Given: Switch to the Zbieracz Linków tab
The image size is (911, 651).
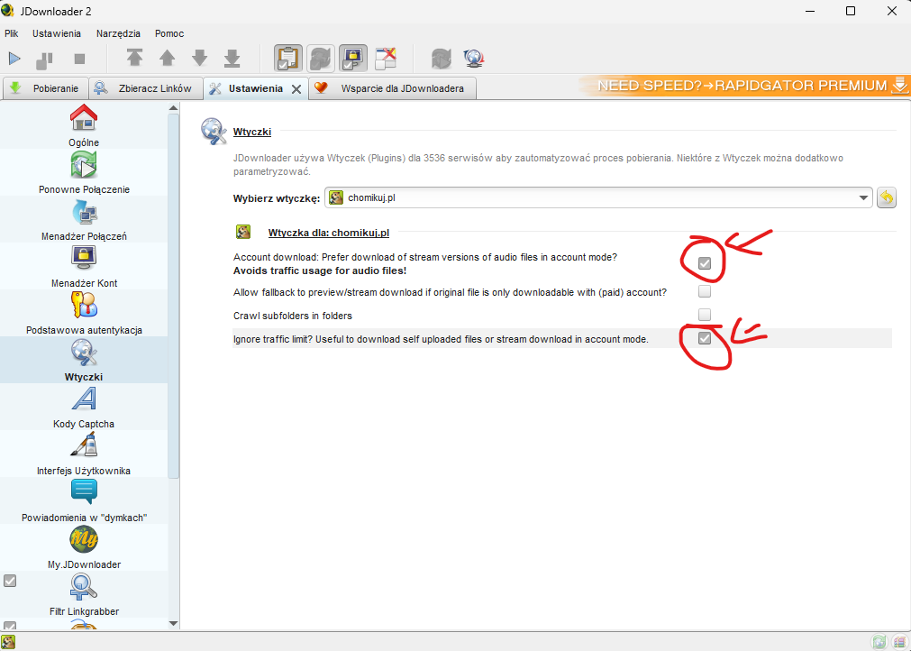Looking at the screenshot, I should coord(146,88).
